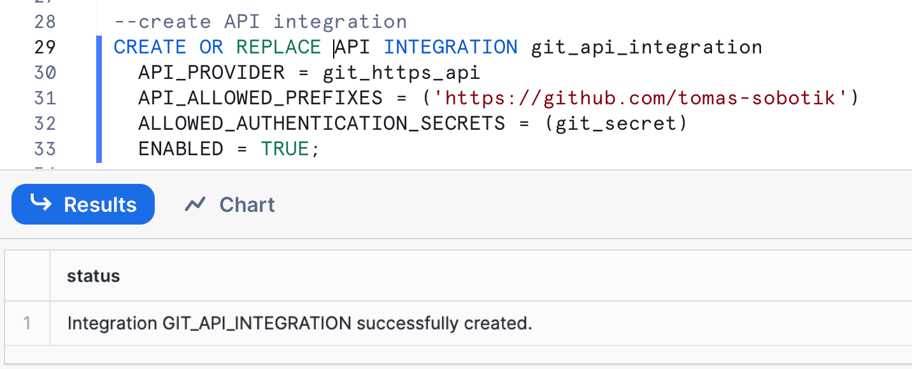Click ALLOWED_AUTHENTICATION_SECRETS parameter name
Screen dimensions: 912x369
click(322, 123)
